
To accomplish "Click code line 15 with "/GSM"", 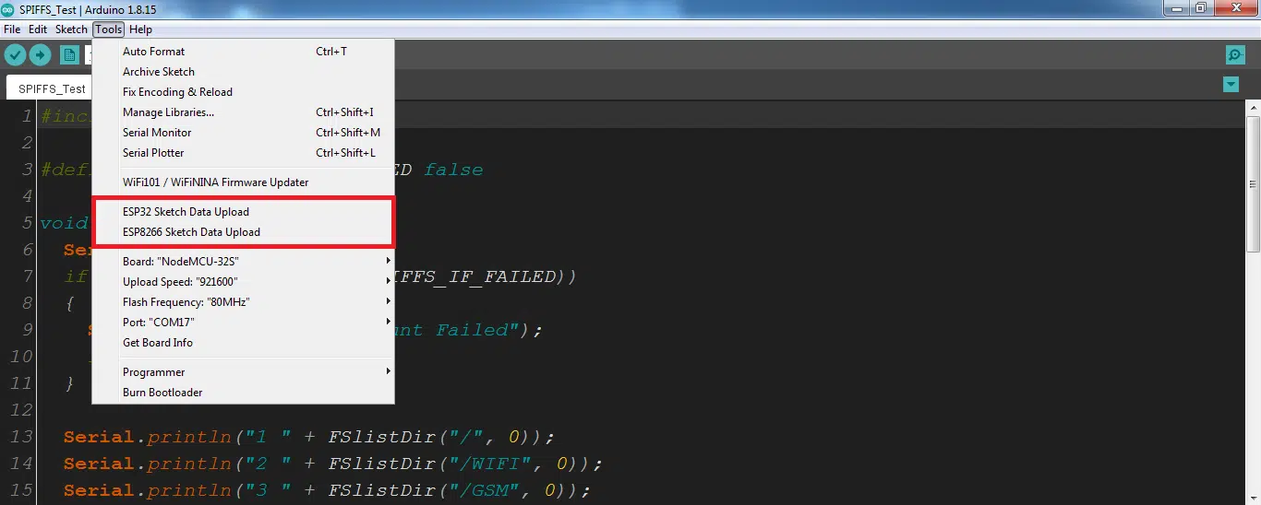I will tap(327, 490).
